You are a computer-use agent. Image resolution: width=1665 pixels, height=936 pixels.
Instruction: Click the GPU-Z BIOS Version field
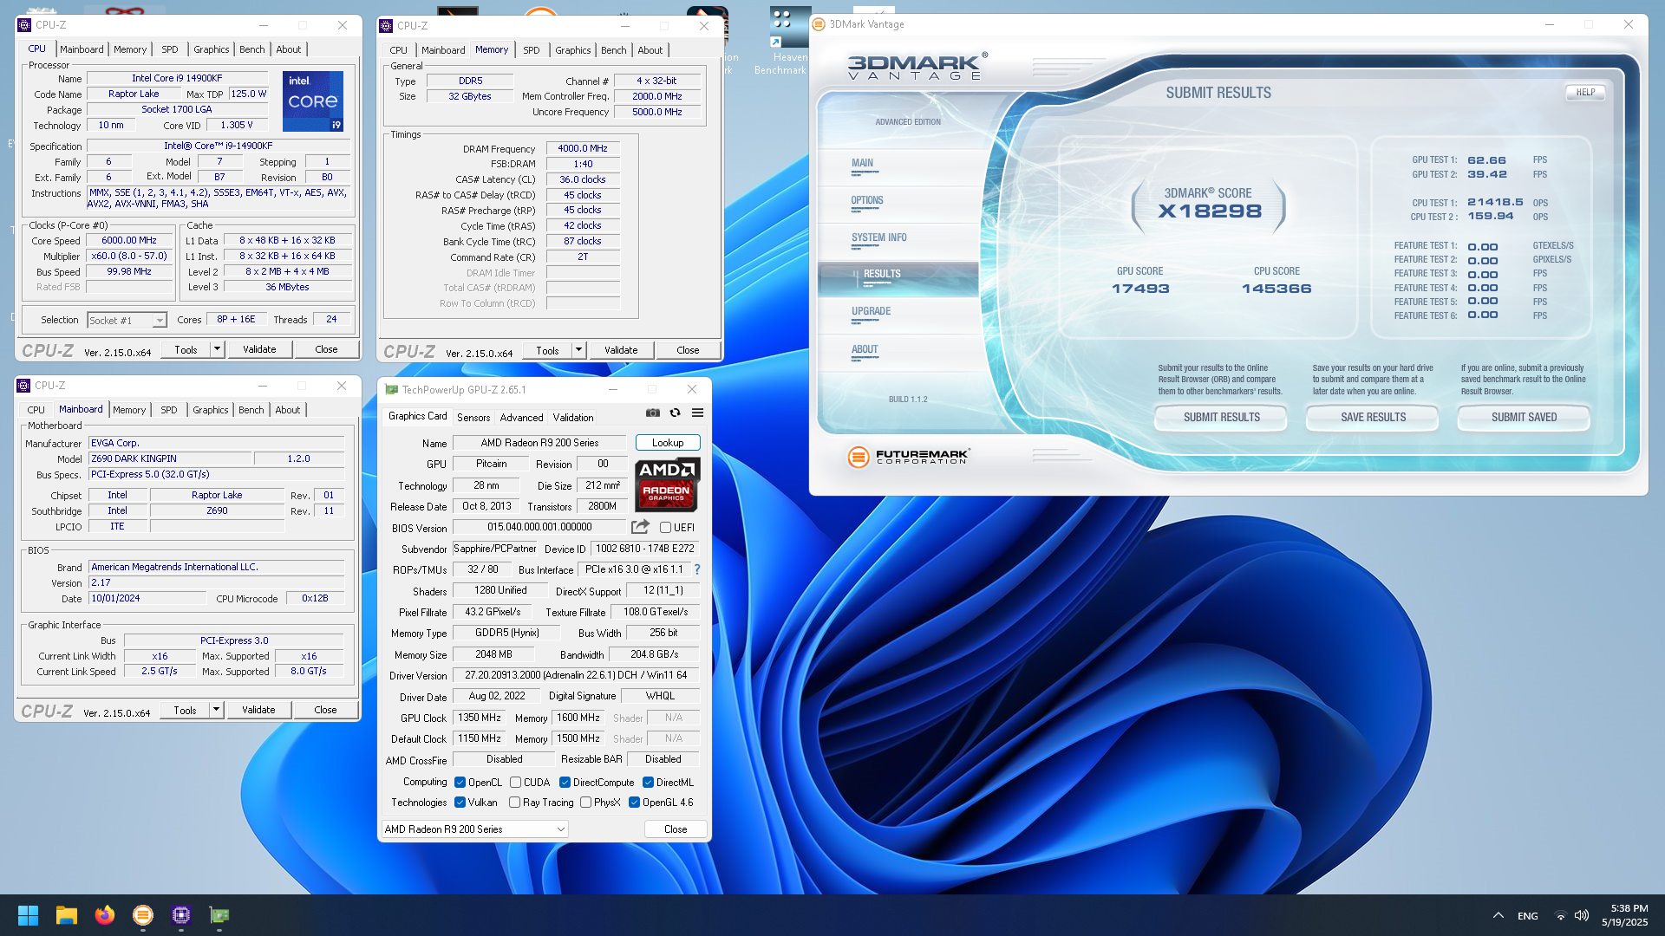tap(539, 527)
